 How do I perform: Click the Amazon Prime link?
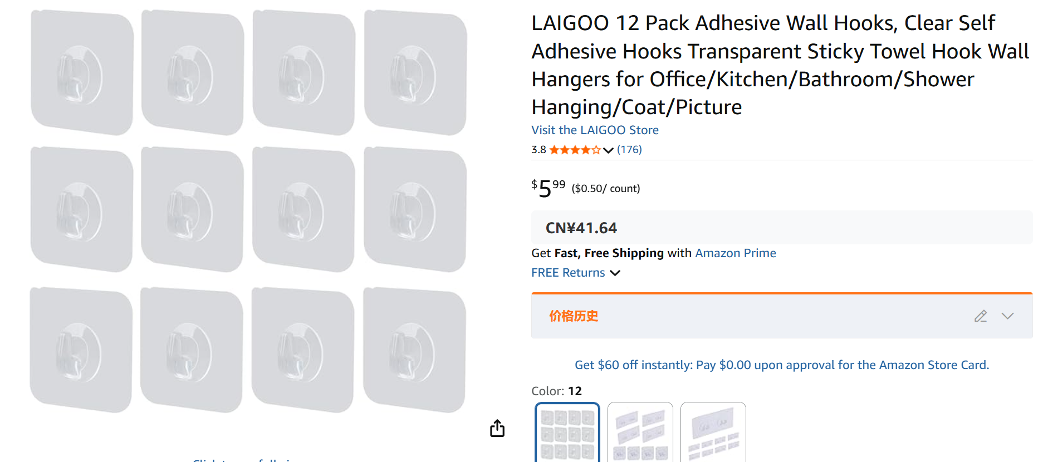[x=735, y=253]
